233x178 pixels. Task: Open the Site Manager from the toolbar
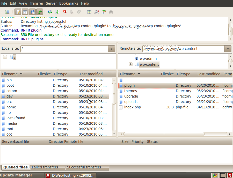(x=7, y=12)
